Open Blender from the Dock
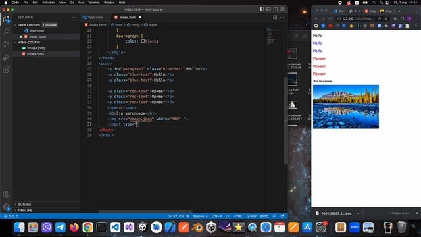This screenshot has width=421, height=237. [197, 227]
